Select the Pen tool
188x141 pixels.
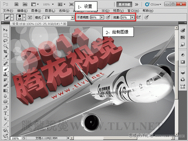(5, 108)
